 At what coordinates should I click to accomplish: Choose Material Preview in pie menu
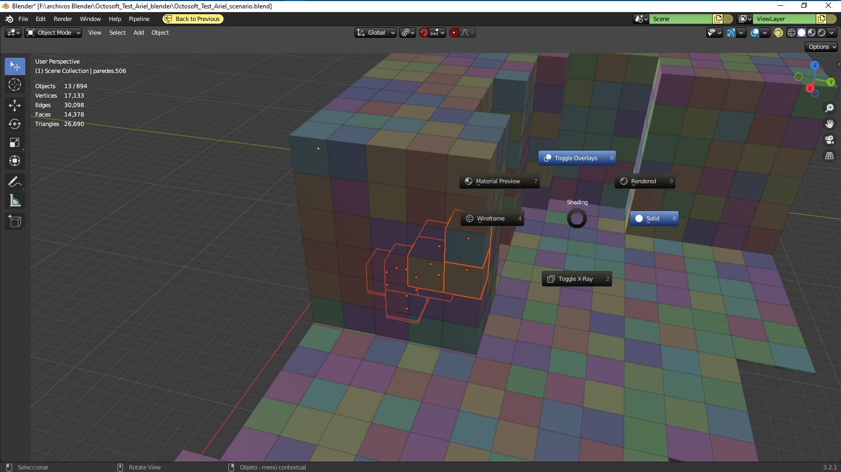pos(499,181)
